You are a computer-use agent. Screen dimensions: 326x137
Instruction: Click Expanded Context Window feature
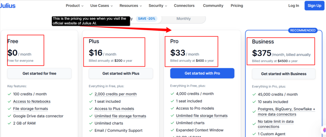tap(200, 130)
